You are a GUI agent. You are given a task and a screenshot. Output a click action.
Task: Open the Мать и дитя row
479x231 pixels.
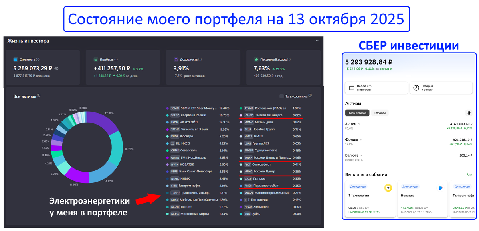pyautogui.click(x=270, y=122)
